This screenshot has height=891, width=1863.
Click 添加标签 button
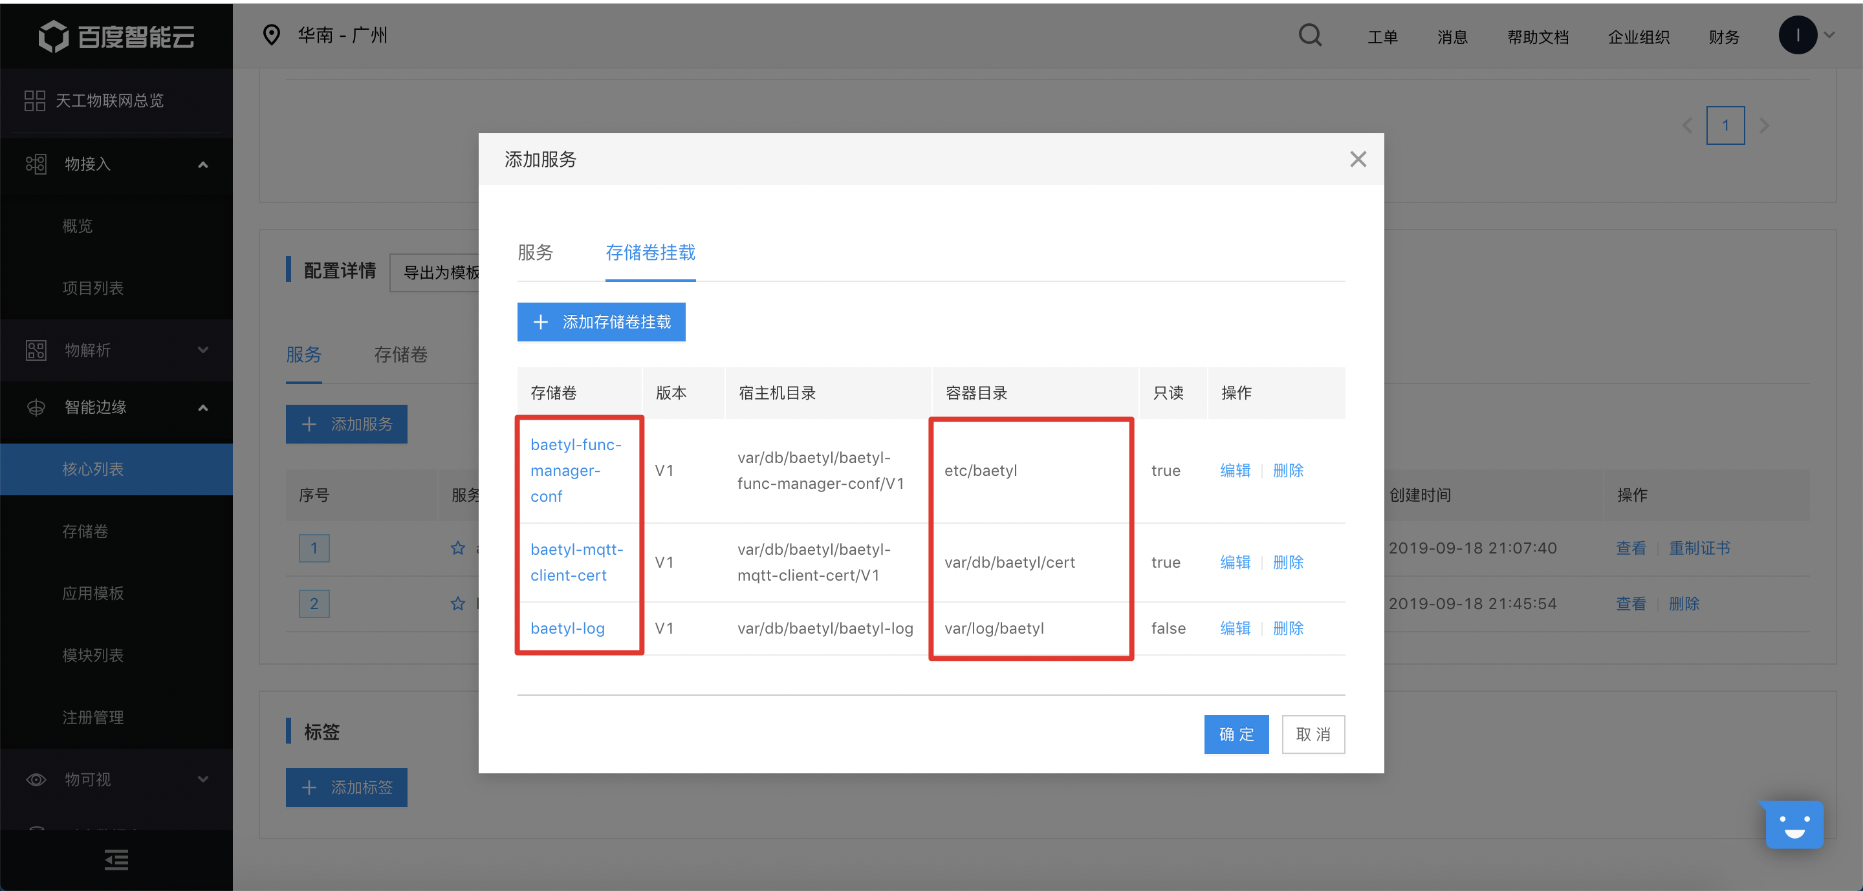pyautogui.click(x=347, y=787)
